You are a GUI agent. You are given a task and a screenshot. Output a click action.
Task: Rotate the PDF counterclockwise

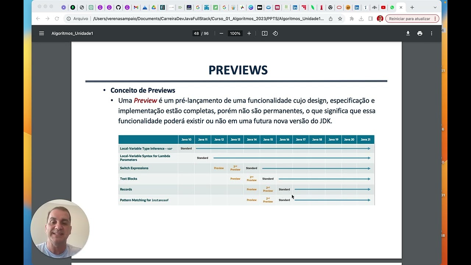275,33
